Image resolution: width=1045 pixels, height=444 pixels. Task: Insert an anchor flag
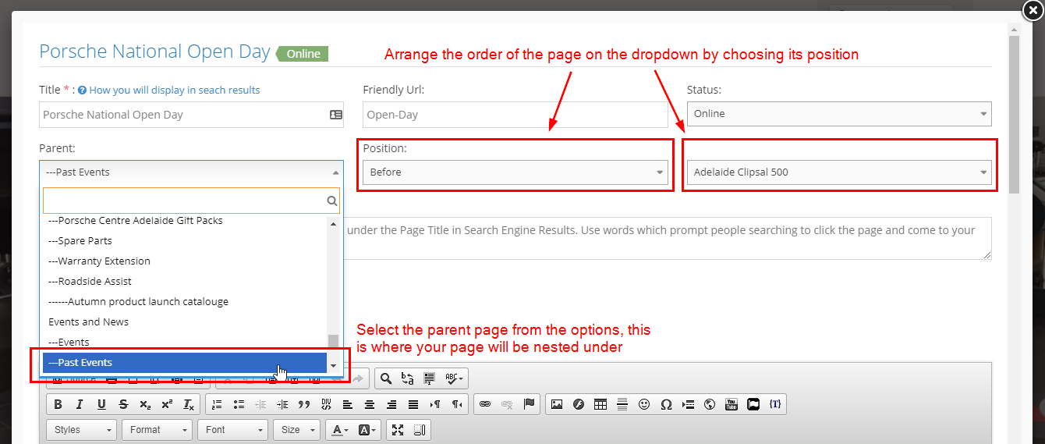529,404
